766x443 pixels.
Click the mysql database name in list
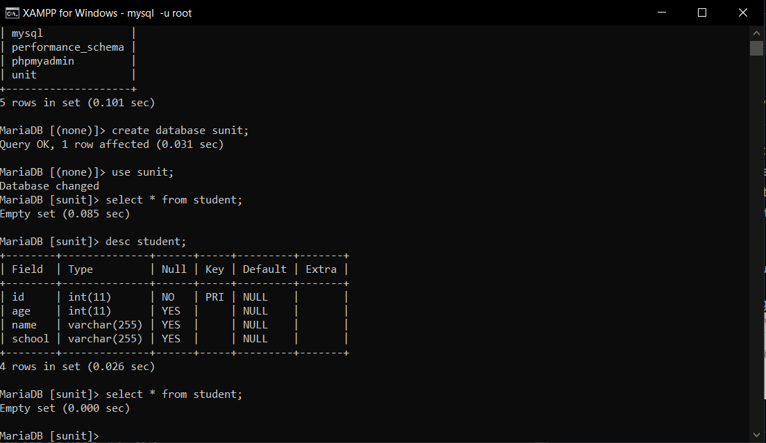click(x=27, y=33)
